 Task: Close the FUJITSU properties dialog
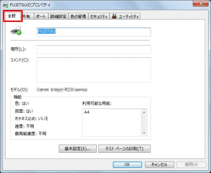[201, 3]
